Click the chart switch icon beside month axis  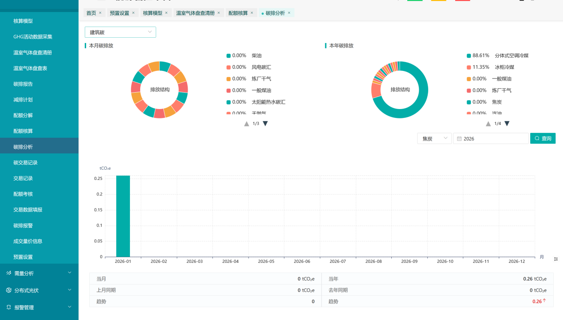tap(556, 259)
